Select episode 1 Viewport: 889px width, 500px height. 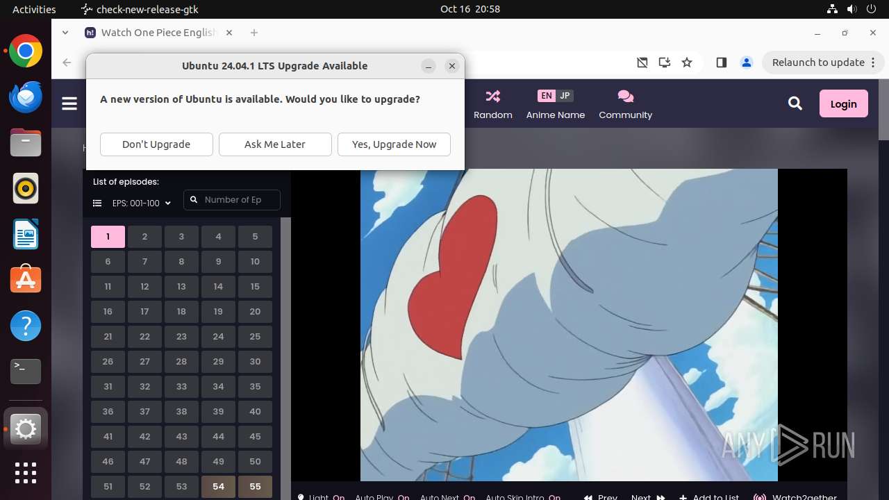(108, 237)
